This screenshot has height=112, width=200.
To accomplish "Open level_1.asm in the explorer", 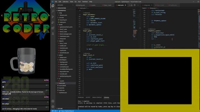I will (63, 29).
